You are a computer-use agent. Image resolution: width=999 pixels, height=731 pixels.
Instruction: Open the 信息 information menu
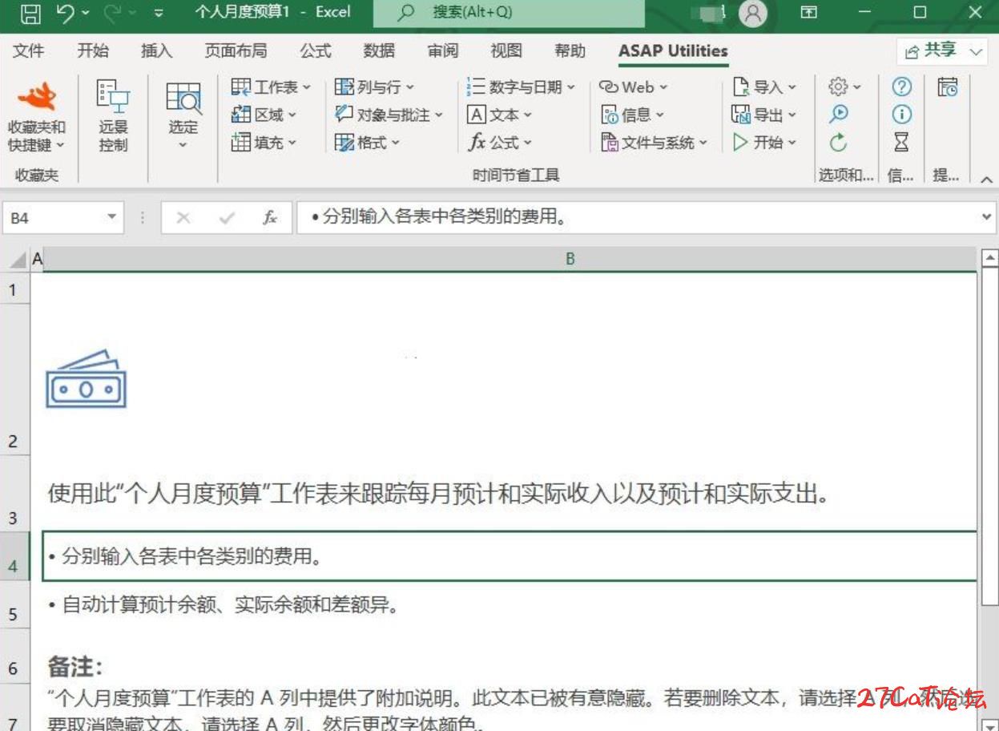pyautogui.click(x=633, y=115)
